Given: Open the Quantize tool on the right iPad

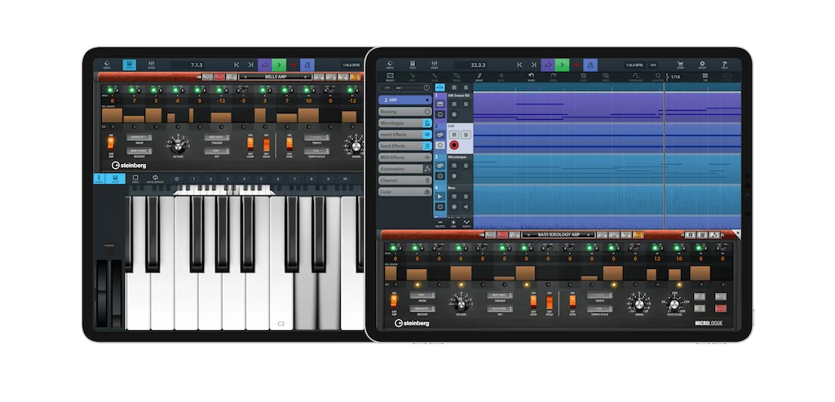Looking at the screenshot, I should click(x=658, y=77).
